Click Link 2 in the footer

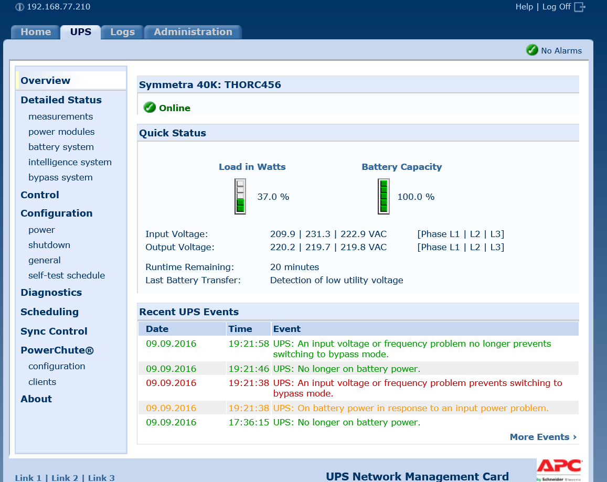pos(65,478)
